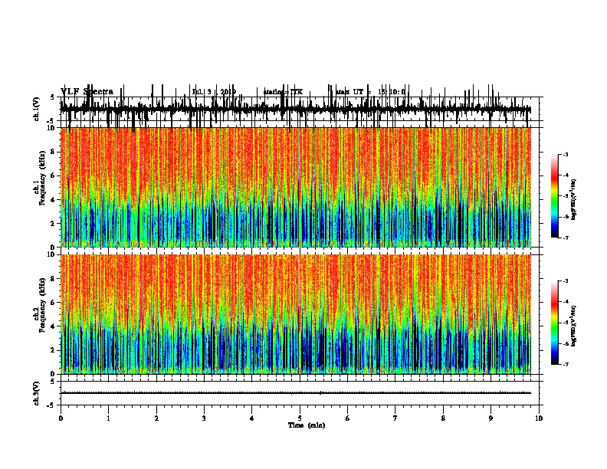This screenshot has width=607, height=469.
Task: Click the 'ch.1(V)' waveform axis label
Action: pos(36,109)
